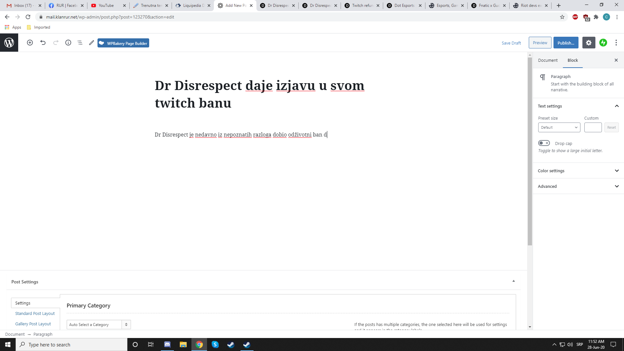Click Save Draft link
The image size is (624, 351).
click(x=511, y=43)
